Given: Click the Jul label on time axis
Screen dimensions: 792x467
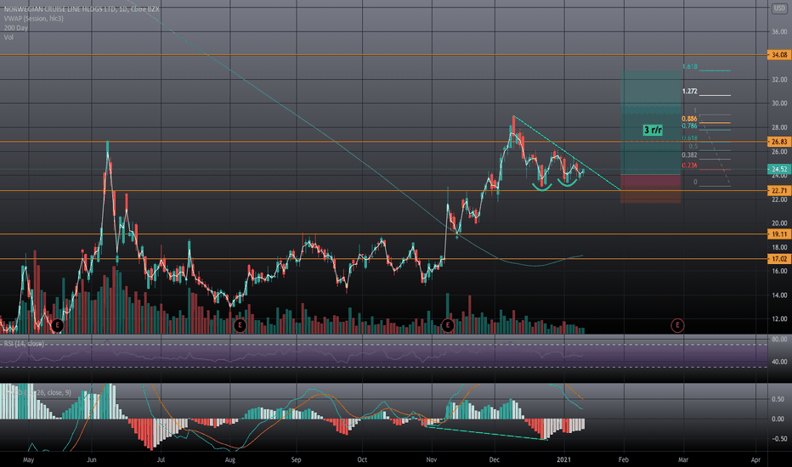Looking at the screenshot, I should [161, 460].
